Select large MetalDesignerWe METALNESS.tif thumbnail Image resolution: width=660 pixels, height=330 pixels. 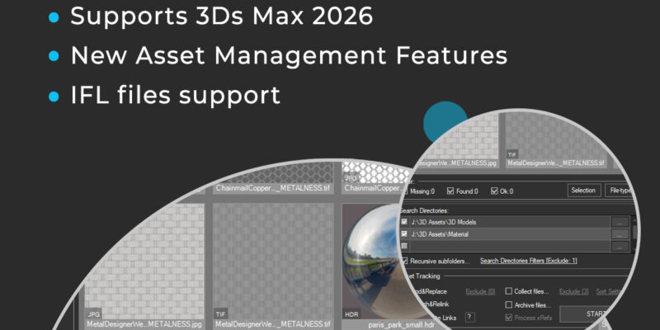coord(274,266)
